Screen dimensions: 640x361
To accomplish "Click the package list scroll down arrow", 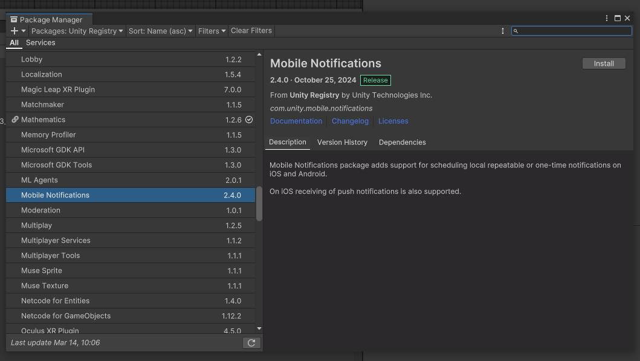I will 259,328.
